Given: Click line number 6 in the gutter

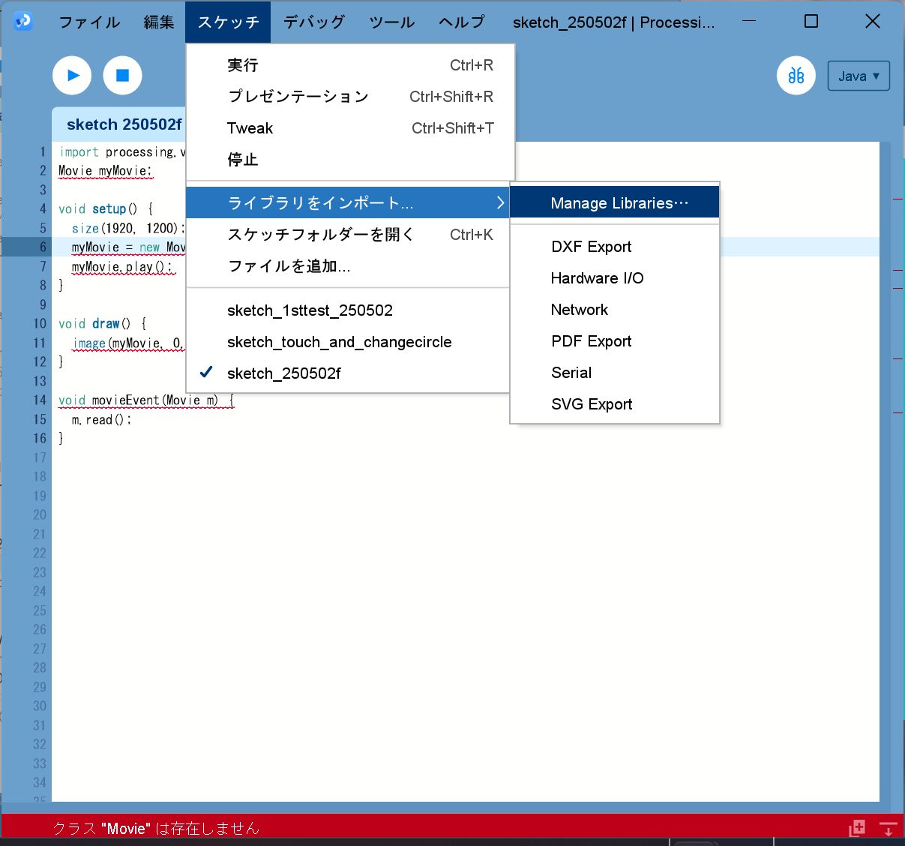Looking at the screenshot, I should click(43, 247).
